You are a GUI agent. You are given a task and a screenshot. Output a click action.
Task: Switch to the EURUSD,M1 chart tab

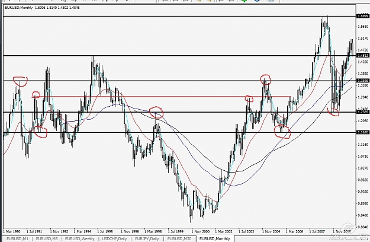click(x=17, y=238)
